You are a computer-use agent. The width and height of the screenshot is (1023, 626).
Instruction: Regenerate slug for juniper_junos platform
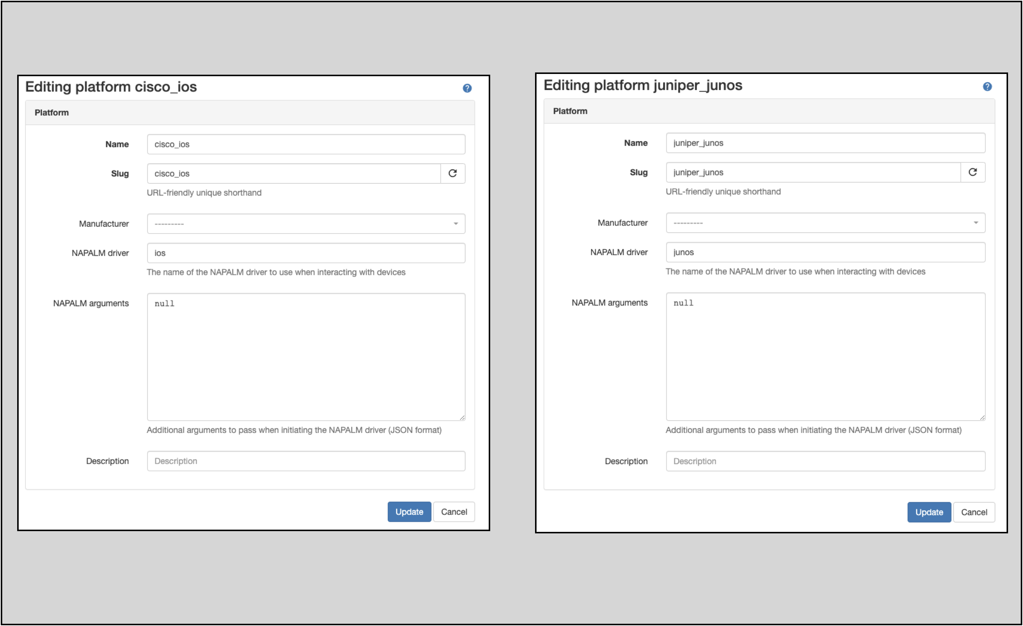coord(973,172)
